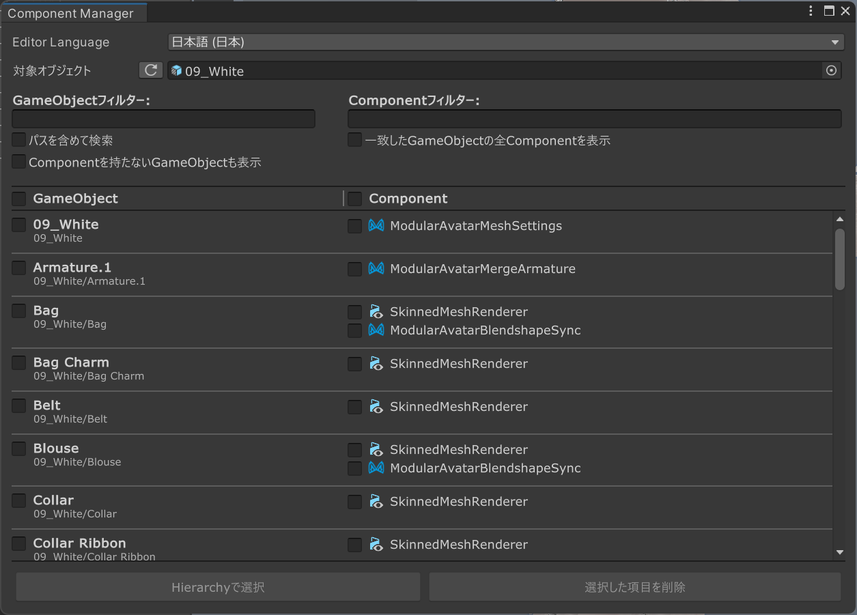Click the ModularAvatarMeshSettings component label
857x615 pixels.
[x=476, y=226]
